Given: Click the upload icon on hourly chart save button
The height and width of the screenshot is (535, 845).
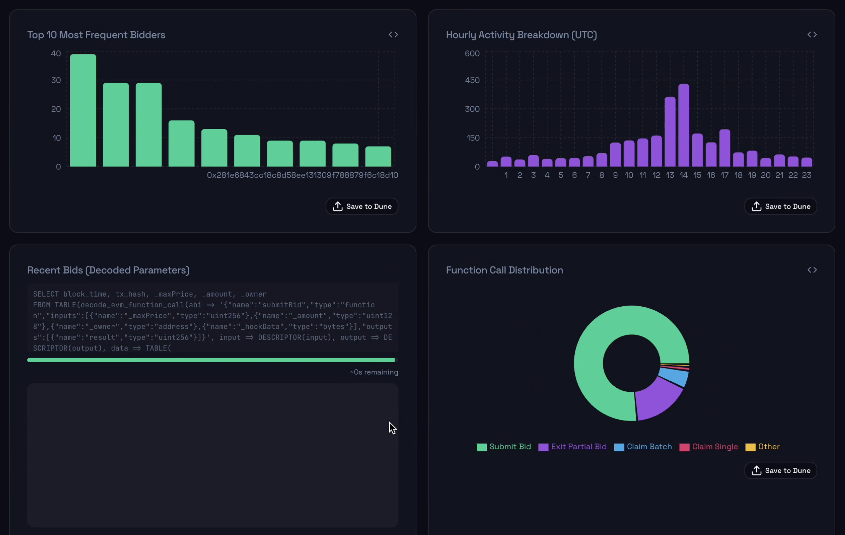Looking at the screenshot, I should pyautogui.click(x=757, y=206).
